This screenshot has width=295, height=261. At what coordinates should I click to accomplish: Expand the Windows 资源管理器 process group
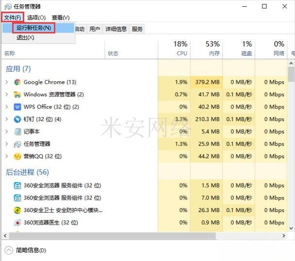click(7, 94)
